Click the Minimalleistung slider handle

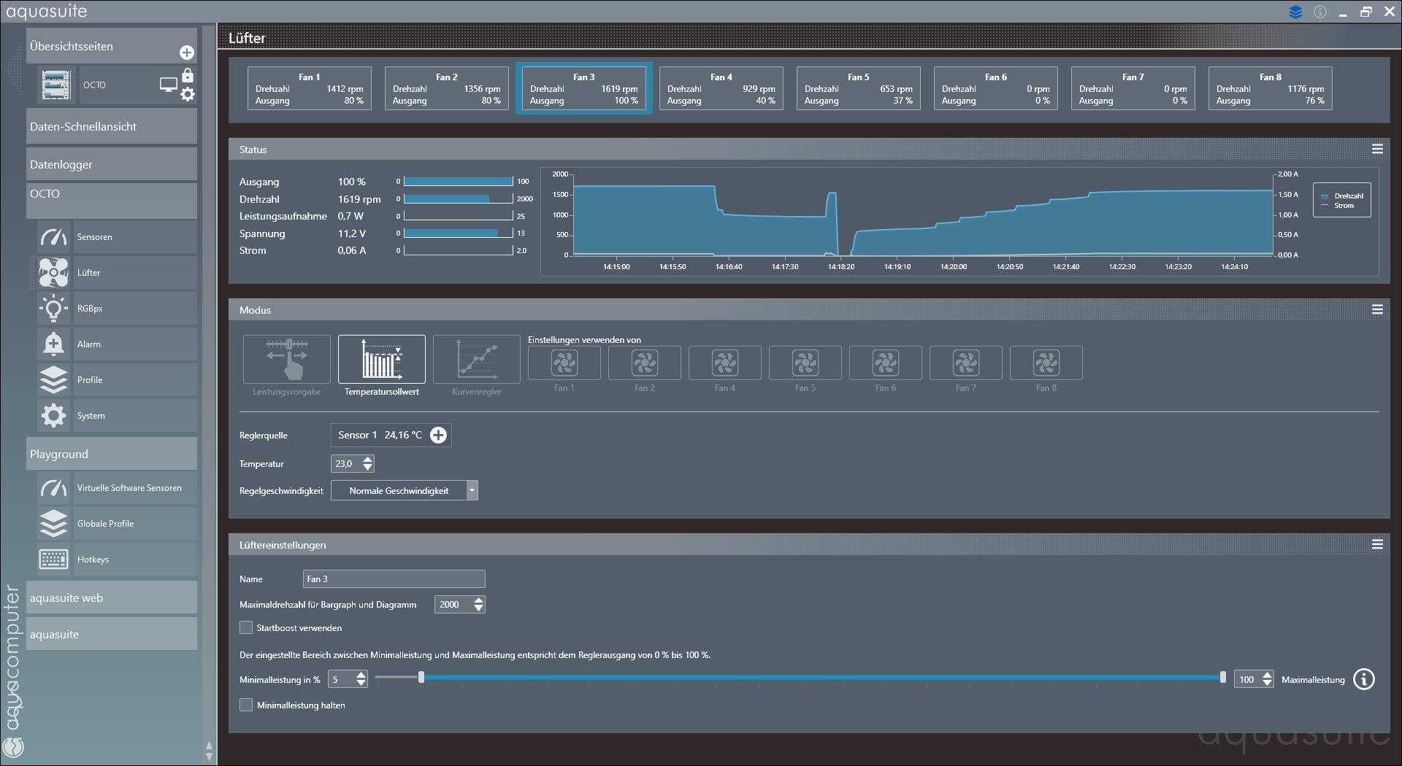[x=421, y=678]
